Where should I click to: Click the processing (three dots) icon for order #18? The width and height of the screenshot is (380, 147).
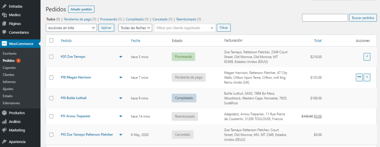coord(359,77)
